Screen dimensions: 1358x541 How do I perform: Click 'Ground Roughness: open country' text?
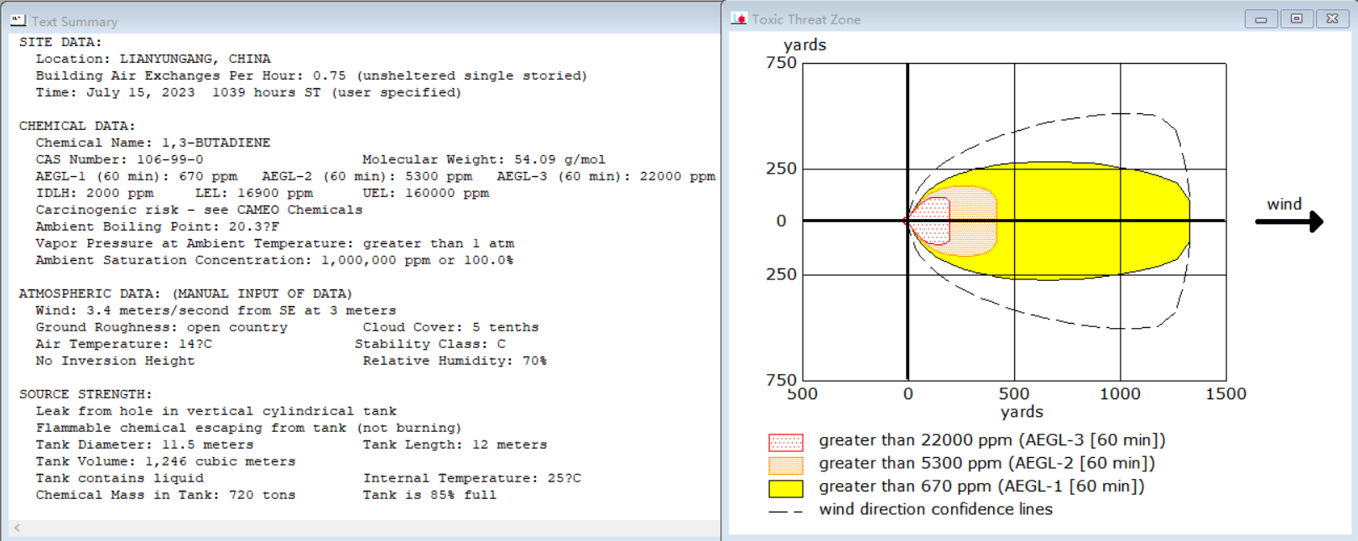point(161,327)
